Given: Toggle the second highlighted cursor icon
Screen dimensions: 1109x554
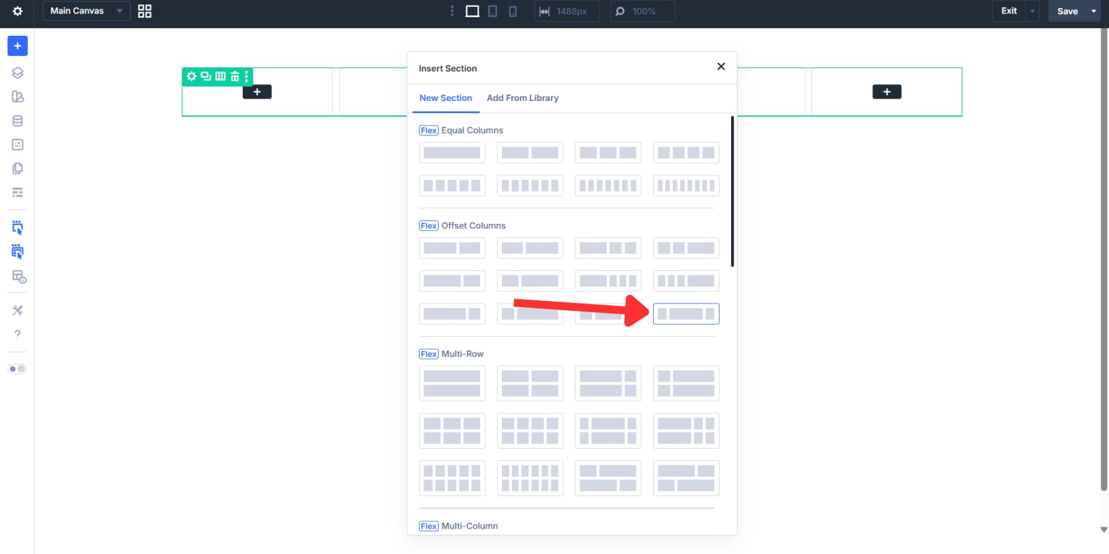Looking at the screenshot, I should coord(17,252).
